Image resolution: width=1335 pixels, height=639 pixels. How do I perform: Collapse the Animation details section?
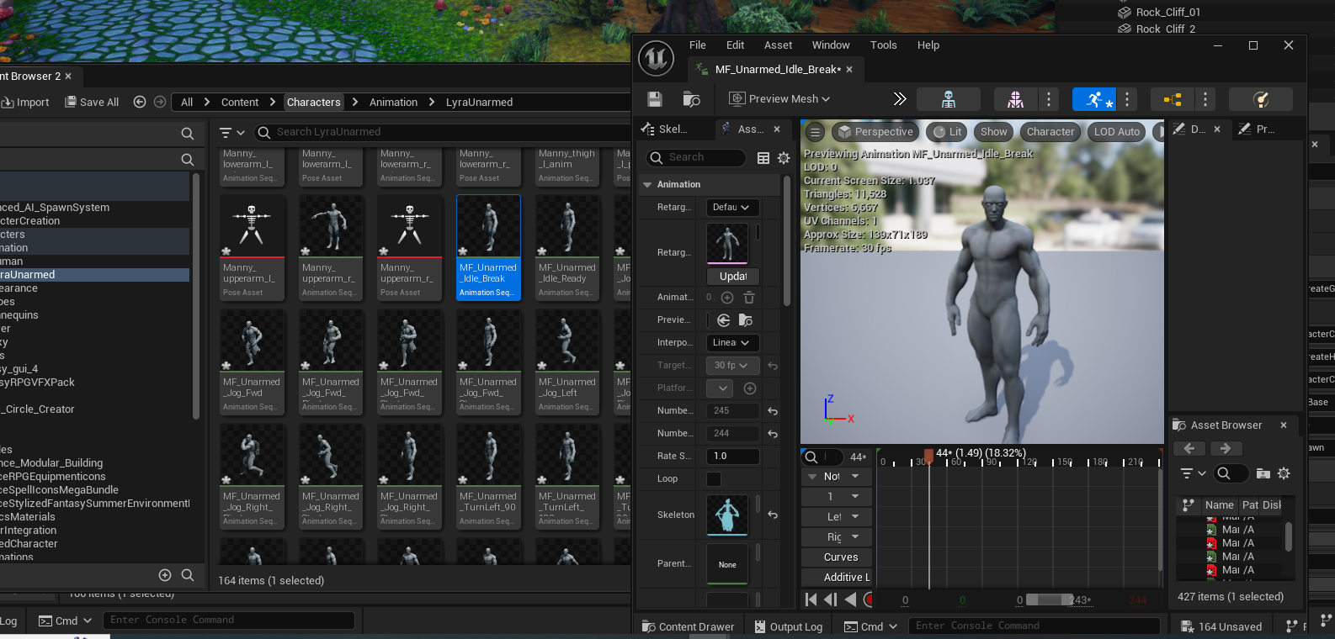647,185
